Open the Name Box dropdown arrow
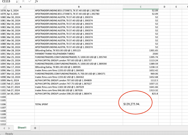This screenshot has width=188, height=135. coord(17,2)
